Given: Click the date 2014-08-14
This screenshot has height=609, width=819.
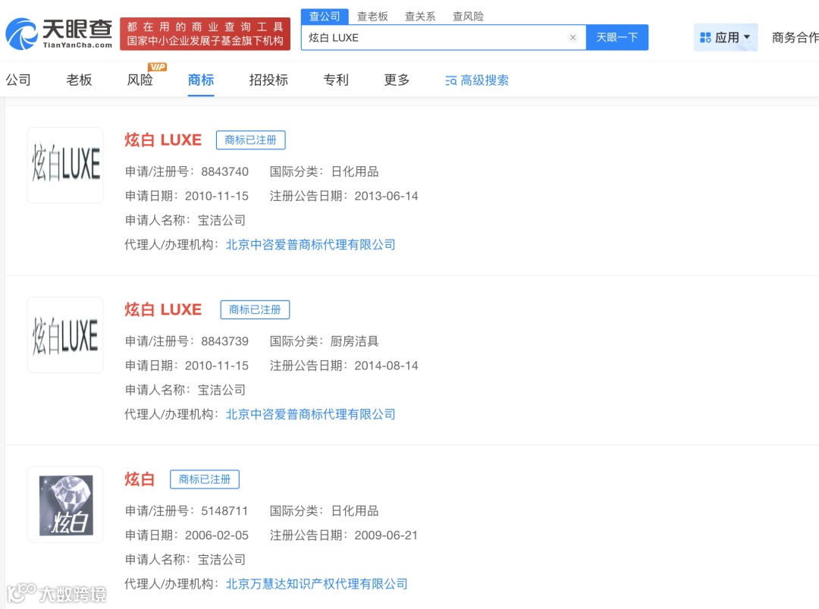Looking at the screenshot, I should point(387,366).
